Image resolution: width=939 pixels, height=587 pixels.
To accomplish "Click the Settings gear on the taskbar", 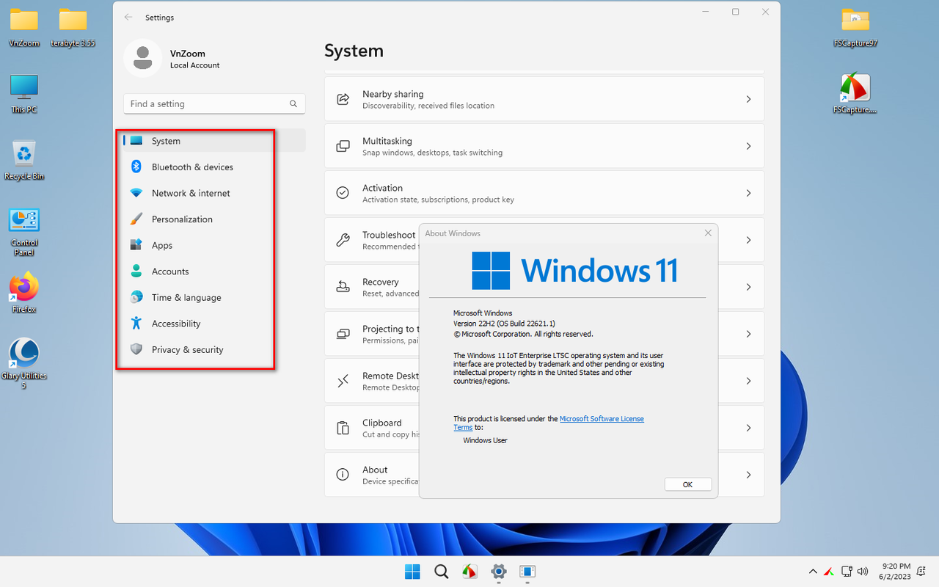I will point(499,572).
